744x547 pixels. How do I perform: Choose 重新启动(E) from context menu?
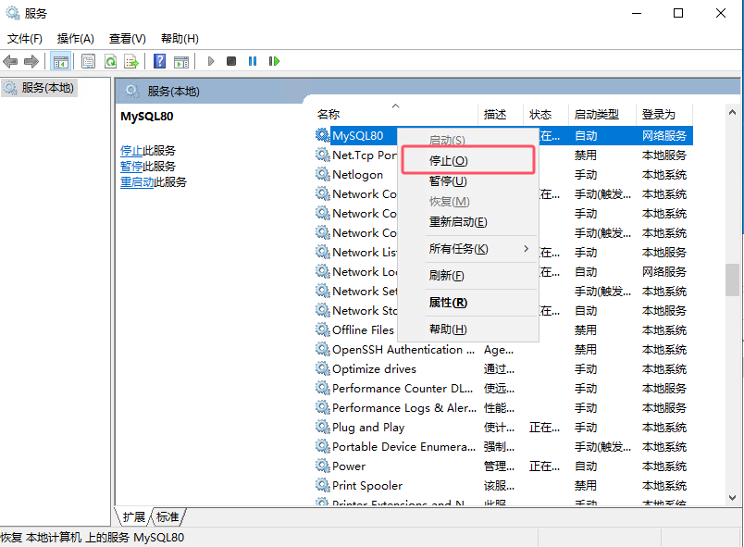[457, 221]
